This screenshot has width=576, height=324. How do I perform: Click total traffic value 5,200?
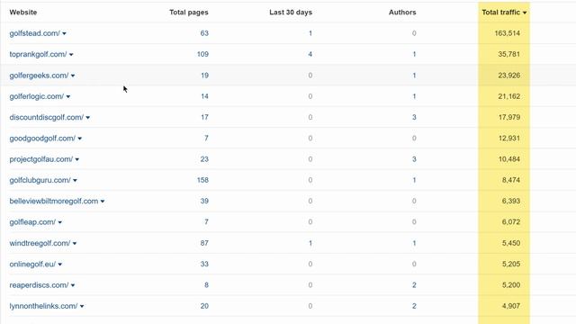click(x=511, y=284)
